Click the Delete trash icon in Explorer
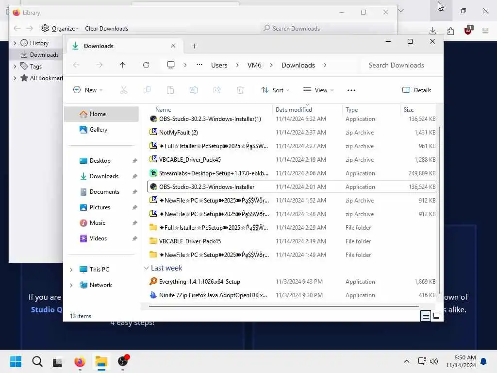 pyautogui.click(x=240, y=90)
